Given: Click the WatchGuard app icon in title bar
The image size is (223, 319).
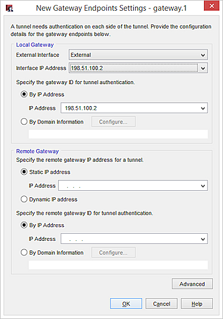Looking at the screenshot, I should tap(9, 8).
